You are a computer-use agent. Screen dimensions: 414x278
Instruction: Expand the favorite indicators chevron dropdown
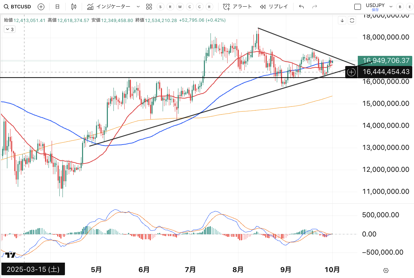(x=138, y=7)
